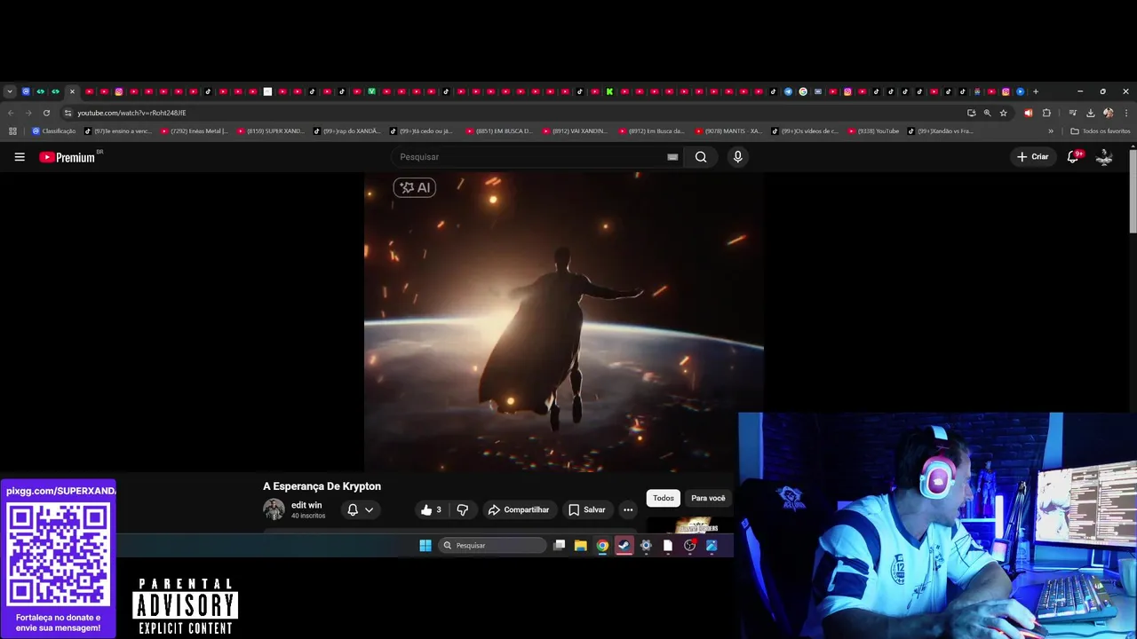The height and width of the screenshot is (639, 1137).
Task: Save the video with Salvar
Action: (586, 509)
